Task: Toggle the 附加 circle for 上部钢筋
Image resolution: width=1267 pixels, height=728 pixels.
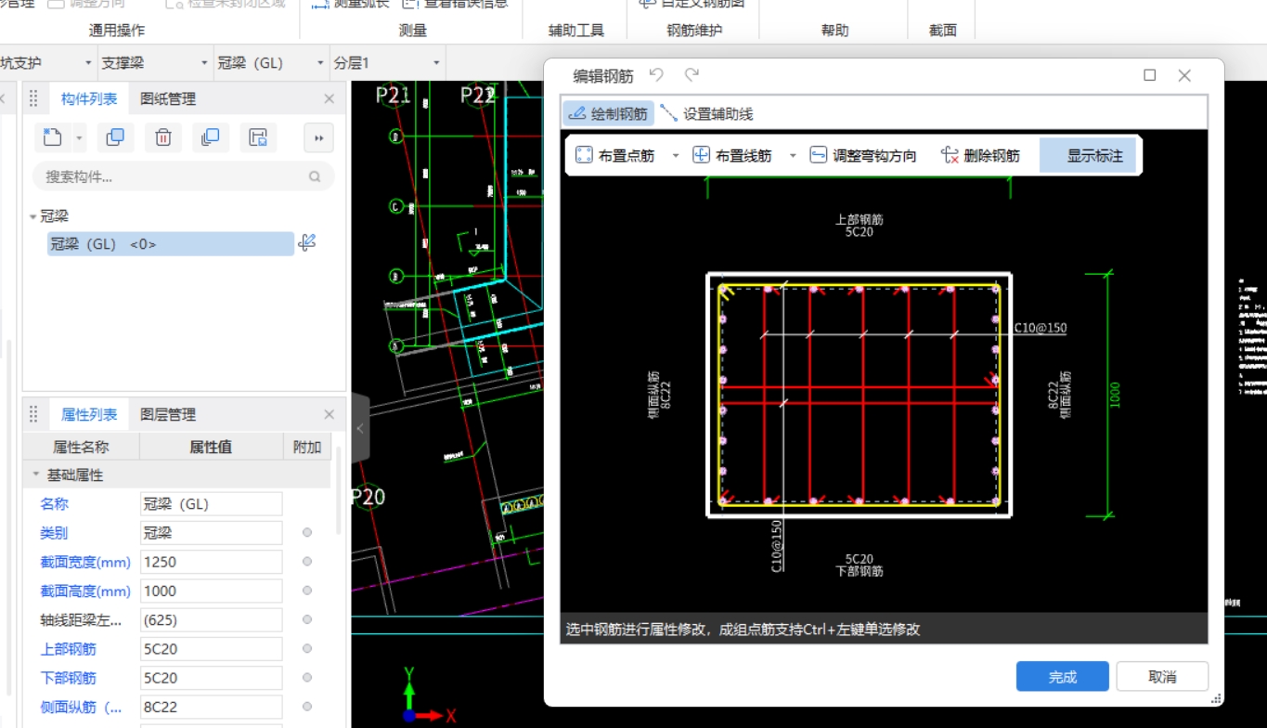Action: [x=307, y=649]
